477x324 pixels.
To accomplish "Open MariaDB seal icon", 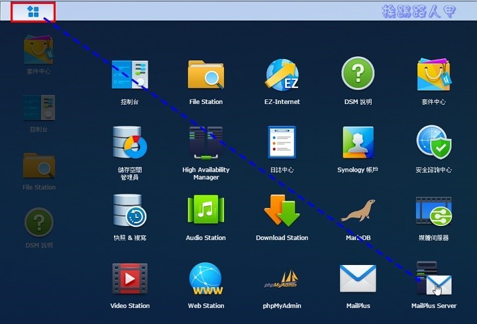I will pyautogui.click(x=358, y=211).
